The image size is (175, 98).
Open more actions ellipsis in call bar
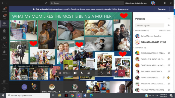tap(95, 73)
